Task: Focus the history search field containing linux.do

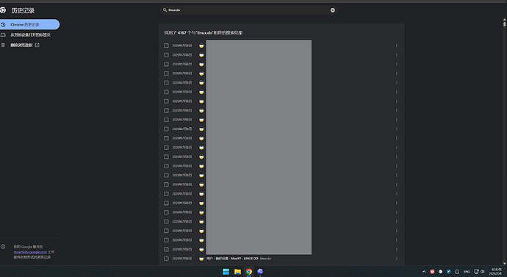Action: pos(248,10)
